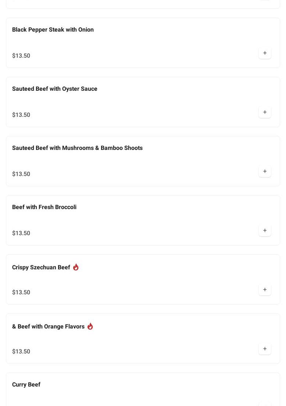Add Black Pepper Steak with Onion to order
This screenshot has height=406, width=286.
pyautogui.click(x=265, y=53)
